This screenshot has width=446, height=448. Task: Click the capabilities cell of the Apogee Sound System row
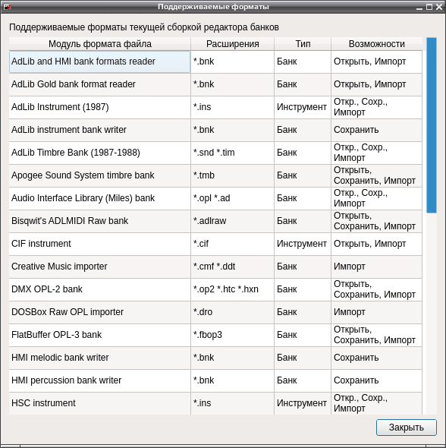[x=377, y=175]
